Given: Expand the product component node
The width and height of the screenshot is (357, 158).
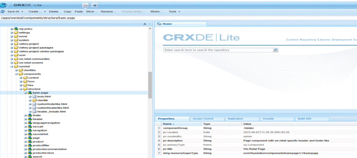Looking at the screenshot, I should (x=25, y=142).
